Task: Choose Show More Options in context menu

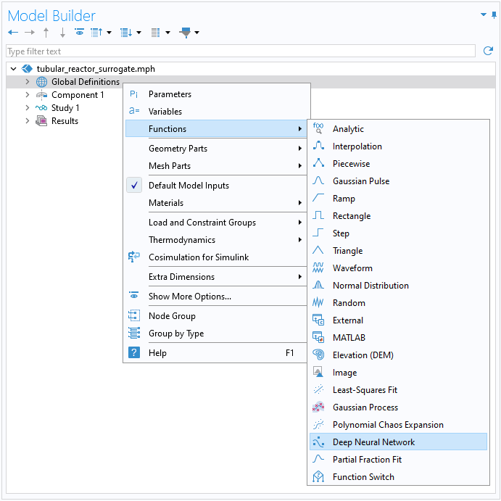Action: pos(216,297)
